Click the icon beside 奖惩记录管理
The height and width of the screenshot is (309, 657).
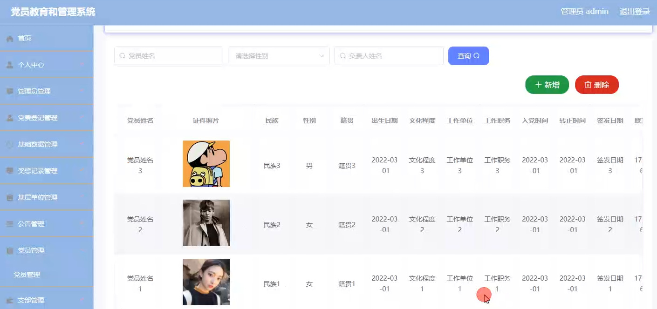tap(10, 171)
